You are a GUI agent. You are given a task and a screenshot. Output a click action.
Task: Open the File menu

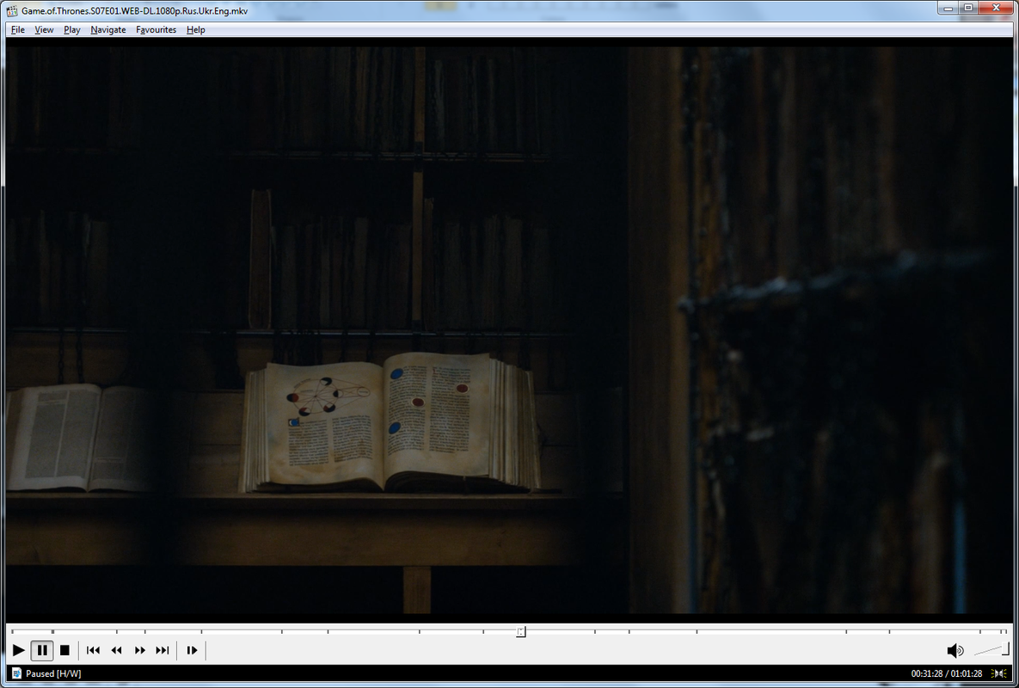[17, 30]
